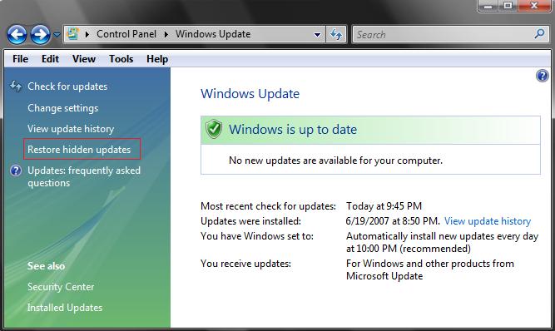
Task: Click Restore hidden updates link
Action: point(79,150)
